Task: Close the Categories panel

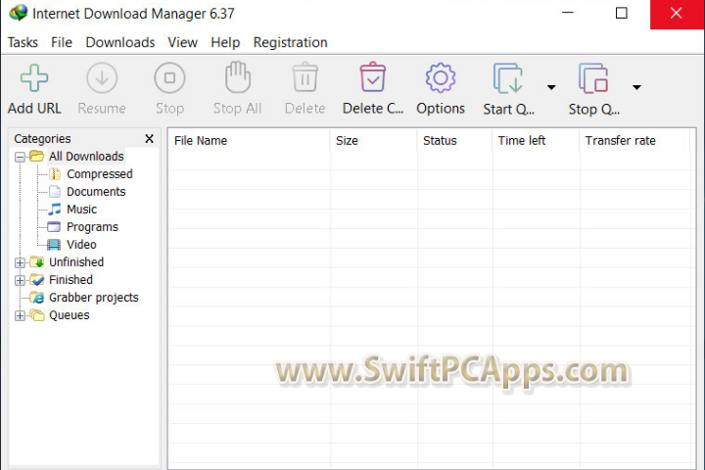Action: coord(149,138)
